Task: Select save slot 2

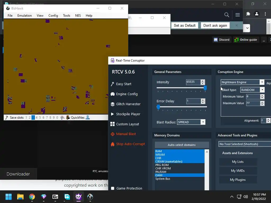Action: click(30, 118)
